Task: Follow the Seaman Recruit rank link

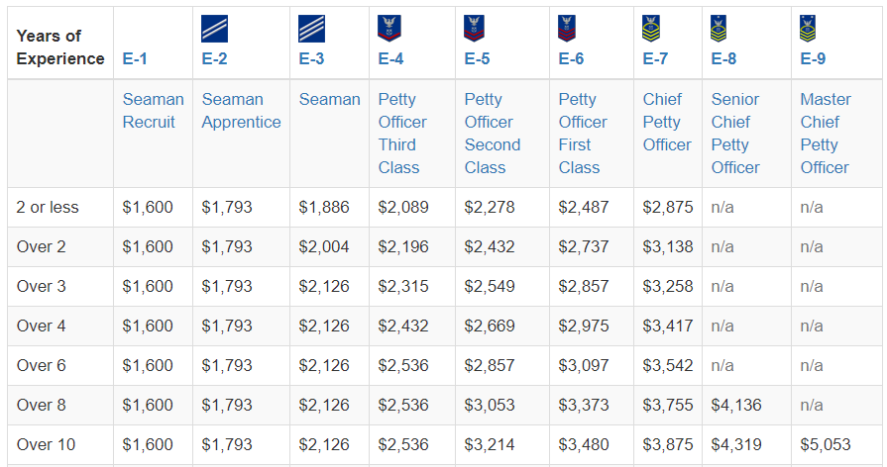Action: [153, 111]
